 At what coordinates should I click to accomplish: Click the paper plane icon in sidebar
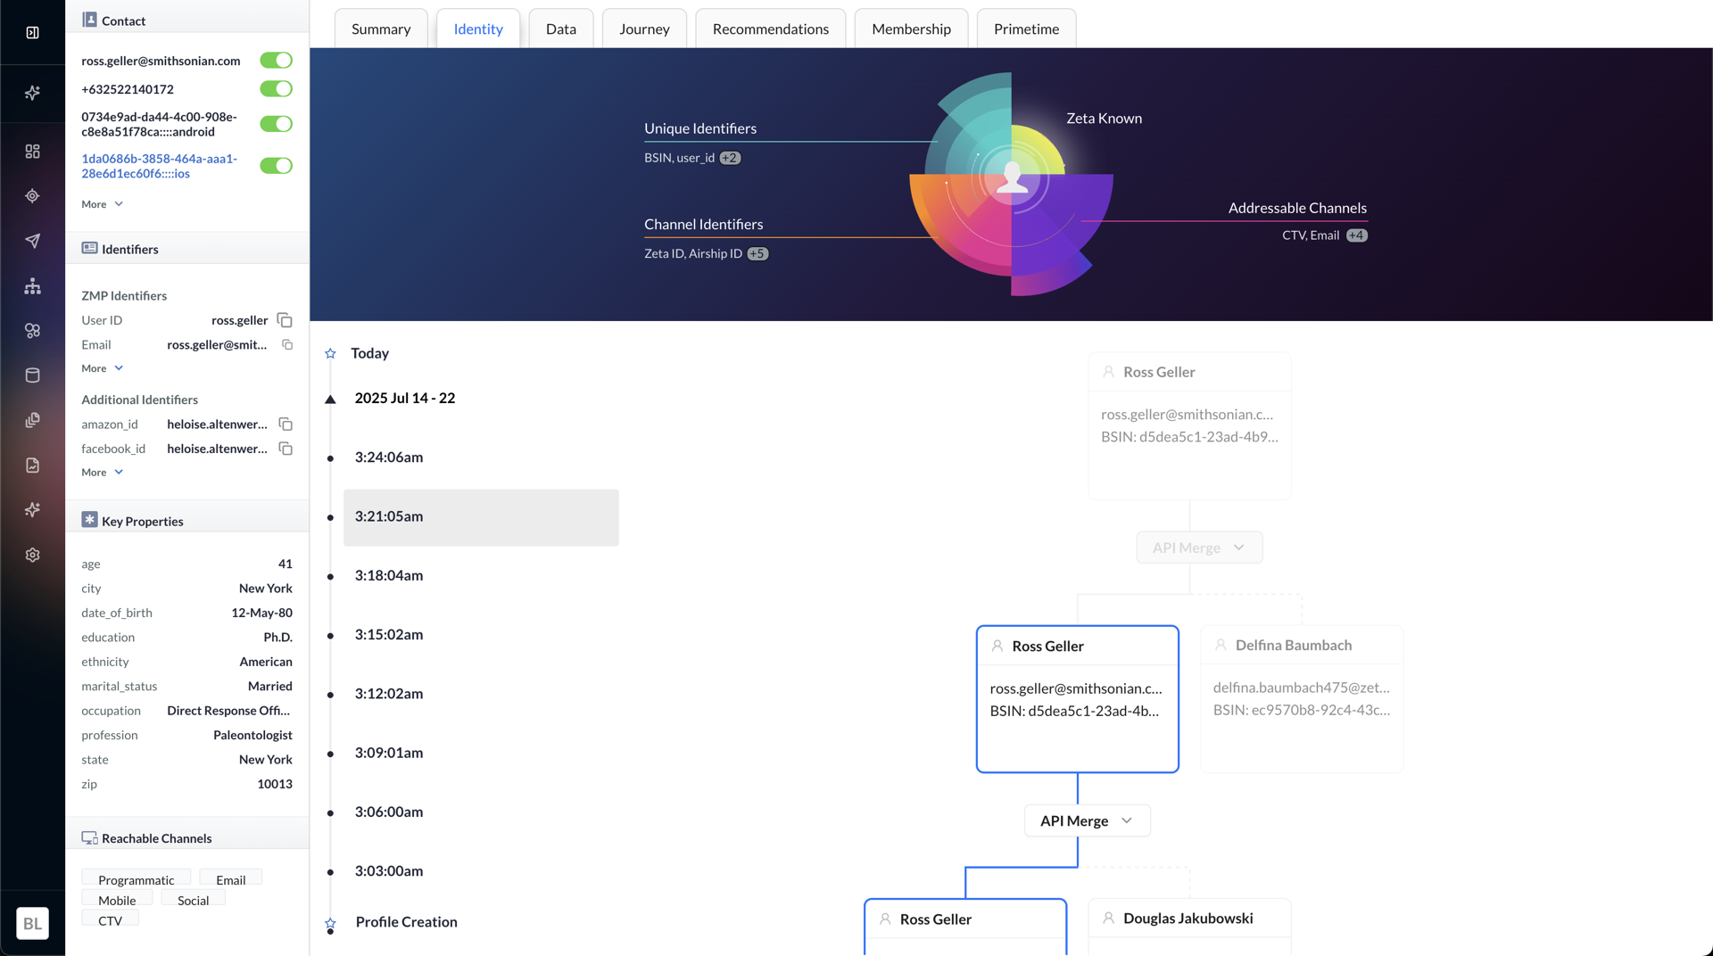33,241
